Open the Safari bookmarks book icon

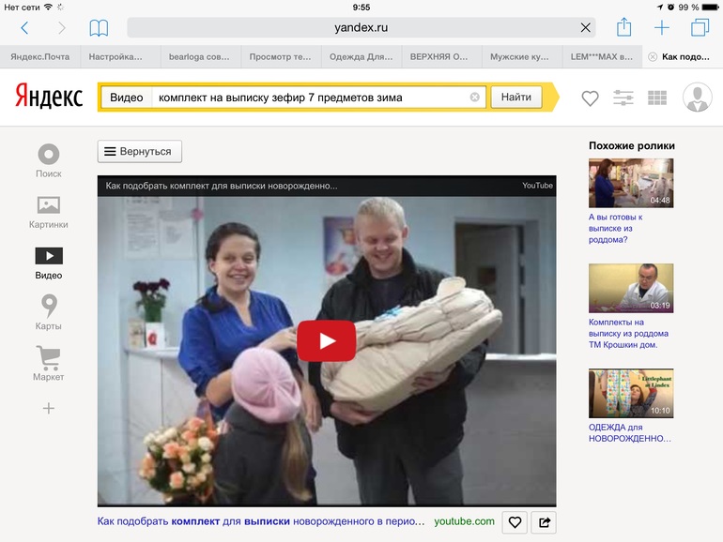(x=99, y=28)
